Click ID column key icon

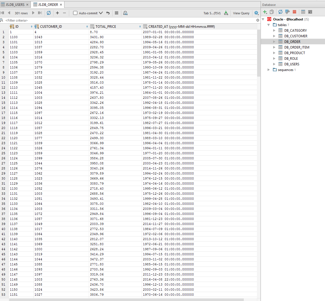[x=12, y=26]
